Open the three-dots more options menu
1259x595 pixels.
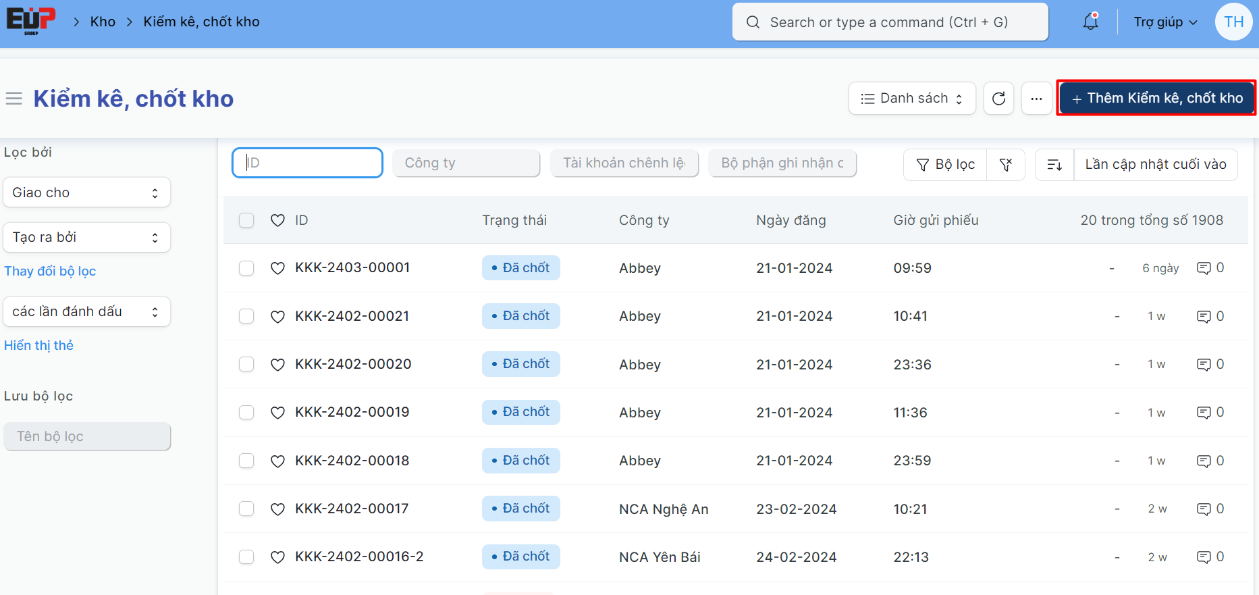[1036, 99]
